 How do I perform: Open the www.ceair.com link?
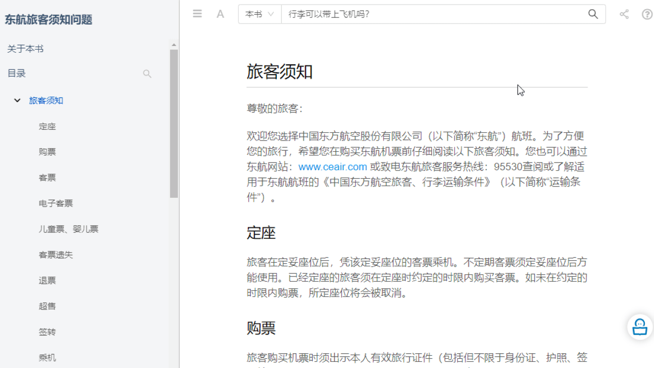[333, 167]
